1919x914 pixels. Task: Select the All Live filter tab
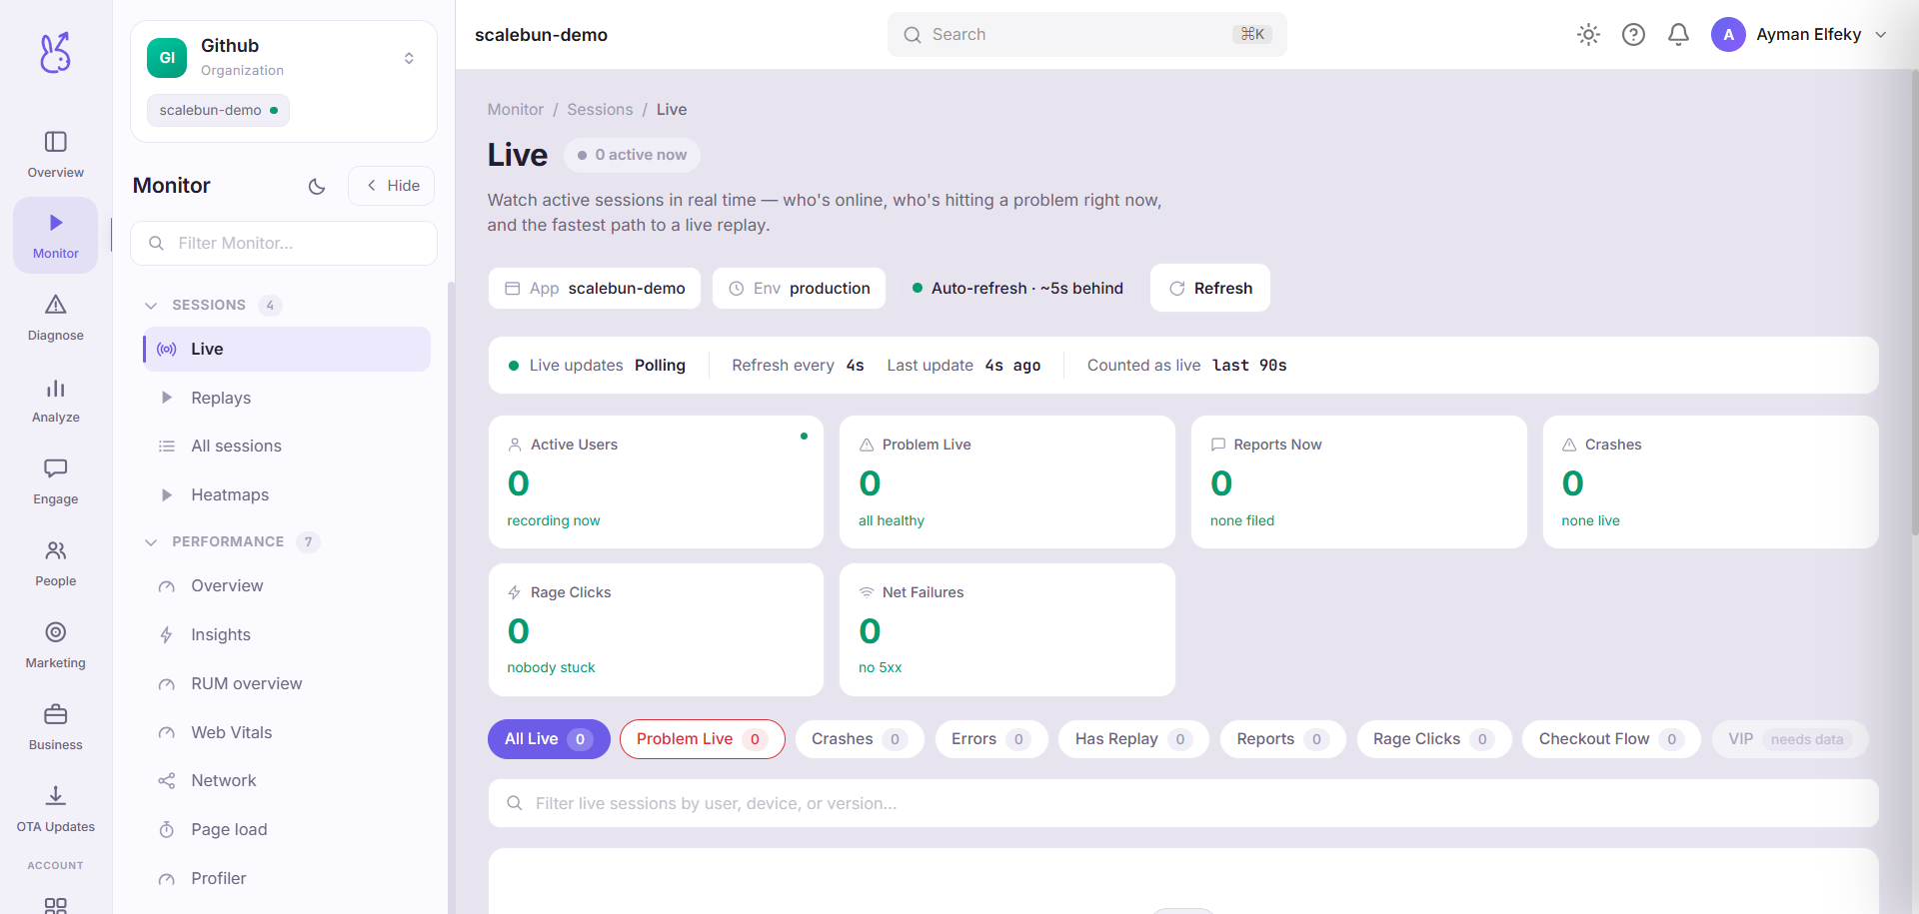[549, 739]
